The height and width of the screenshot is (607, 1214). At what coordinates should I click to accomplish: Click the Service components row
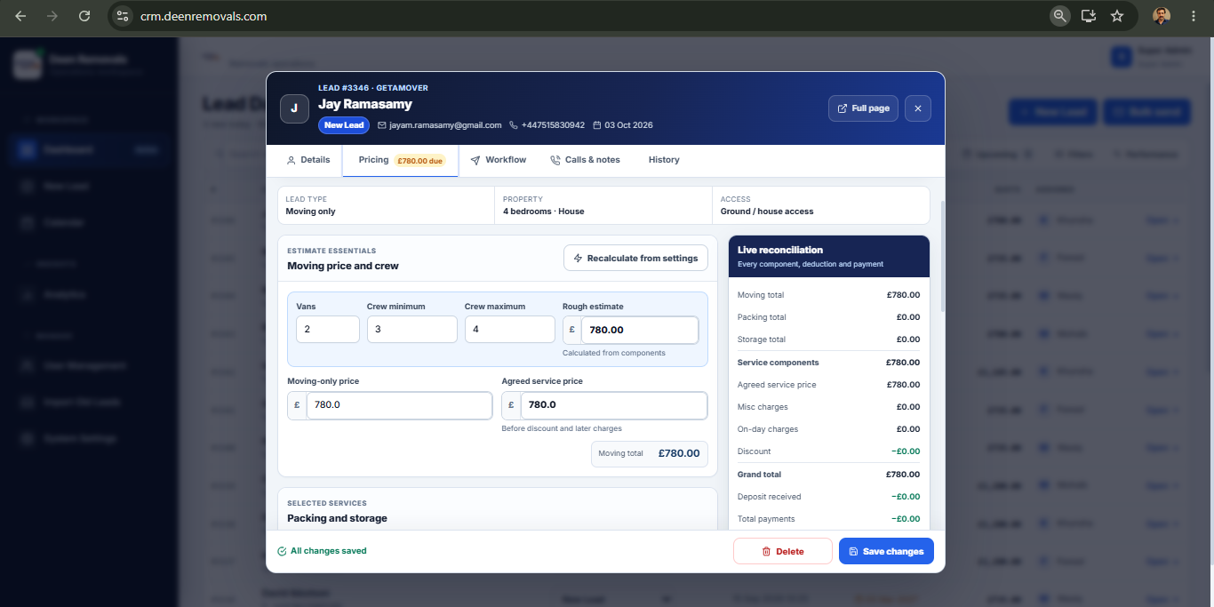pos(829,363)
